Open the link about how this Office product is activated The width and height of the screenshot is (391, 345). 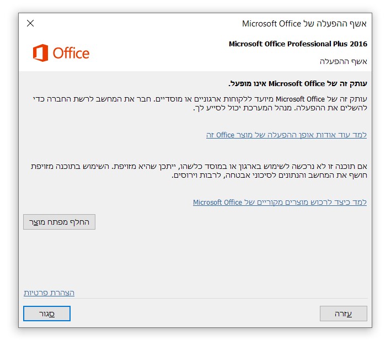286,135
